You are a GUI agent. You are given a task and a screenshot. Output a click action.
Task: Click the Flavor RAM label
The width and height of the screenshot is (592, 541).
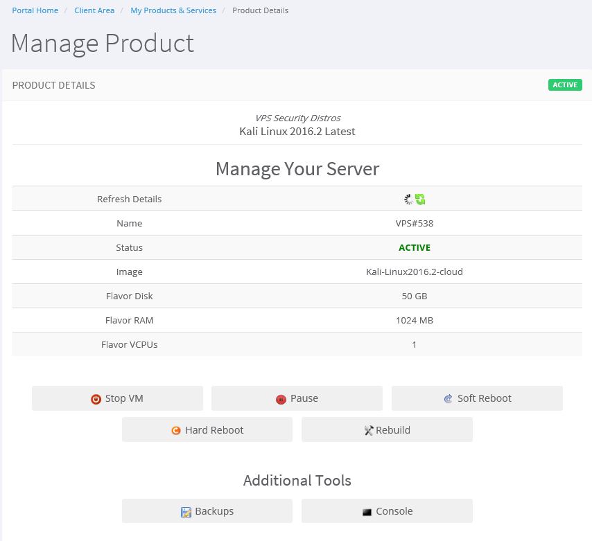pos(129,320)
